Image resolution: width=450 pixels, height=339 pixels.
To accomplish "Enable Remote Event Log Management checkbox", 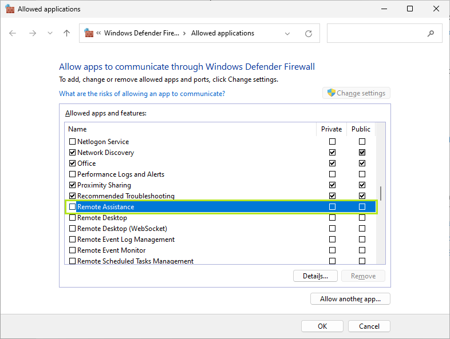I will [72, 240].
